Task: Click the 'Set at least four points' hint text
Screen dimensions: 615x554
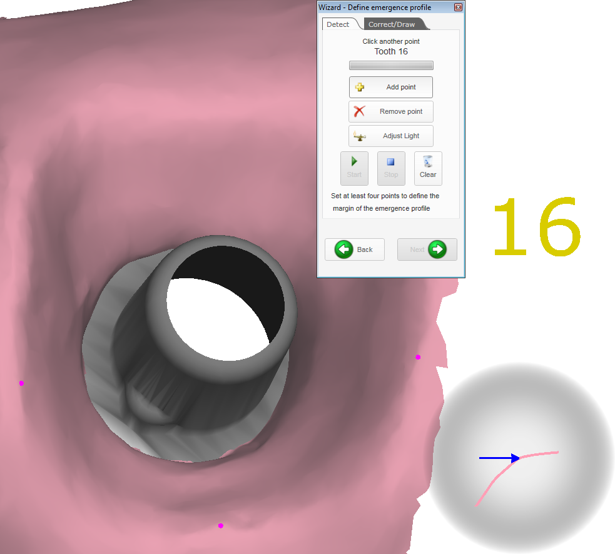Action: click(385, 202)
